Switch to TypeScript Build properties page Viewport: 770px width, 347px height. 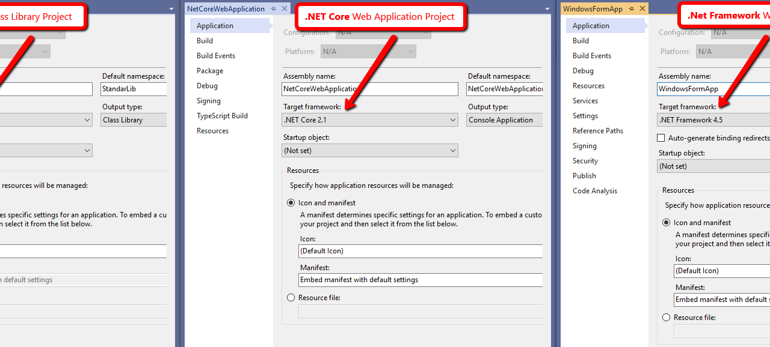pos(222,116)
